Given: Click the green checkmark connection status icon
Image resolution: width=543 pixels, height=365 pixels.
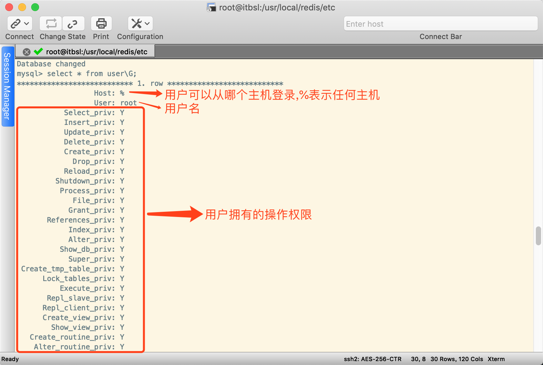Looking at the screenshot, I should (38, 51).
